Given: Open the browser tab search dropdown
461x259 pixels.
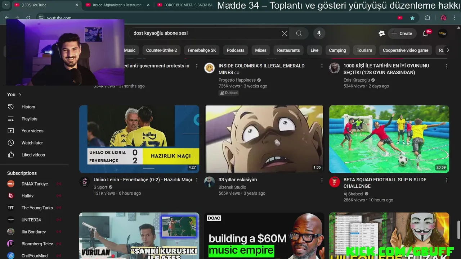Looking at the screenshot, I should (6, 5).
